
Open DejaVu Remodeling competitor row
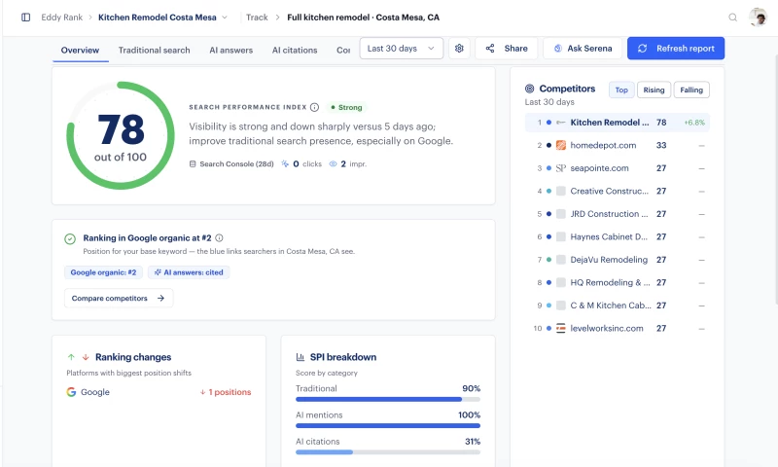[618, 260]
